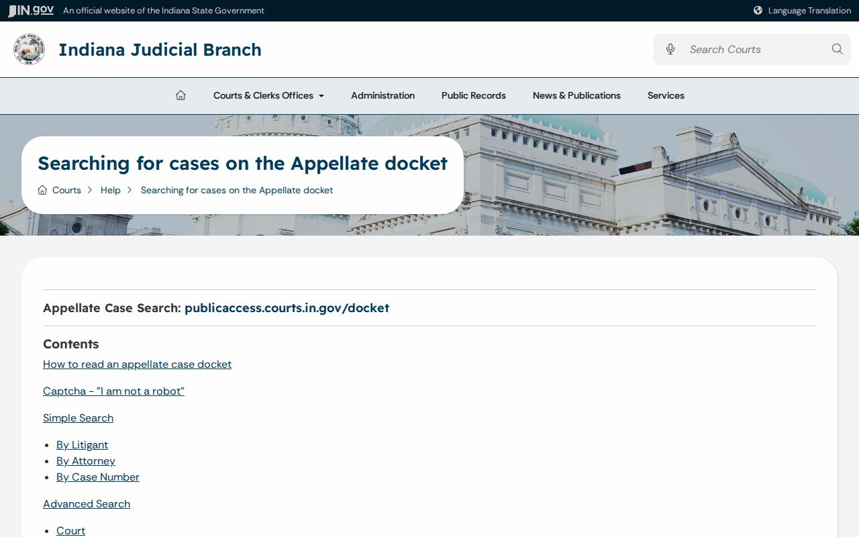Go to the home icon in navigation bar
This screenshot has height=537, width=859.
point(181,95)
